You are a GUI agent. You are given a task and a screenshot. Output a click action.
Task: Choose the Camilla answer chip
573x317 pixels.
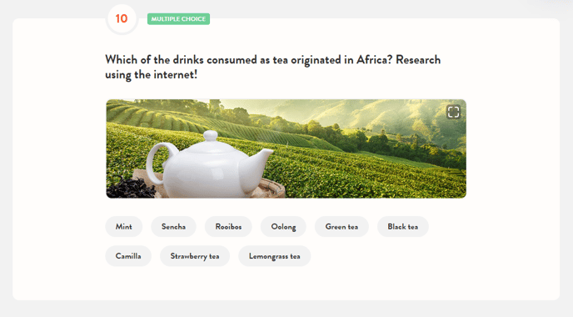point(128,256)
